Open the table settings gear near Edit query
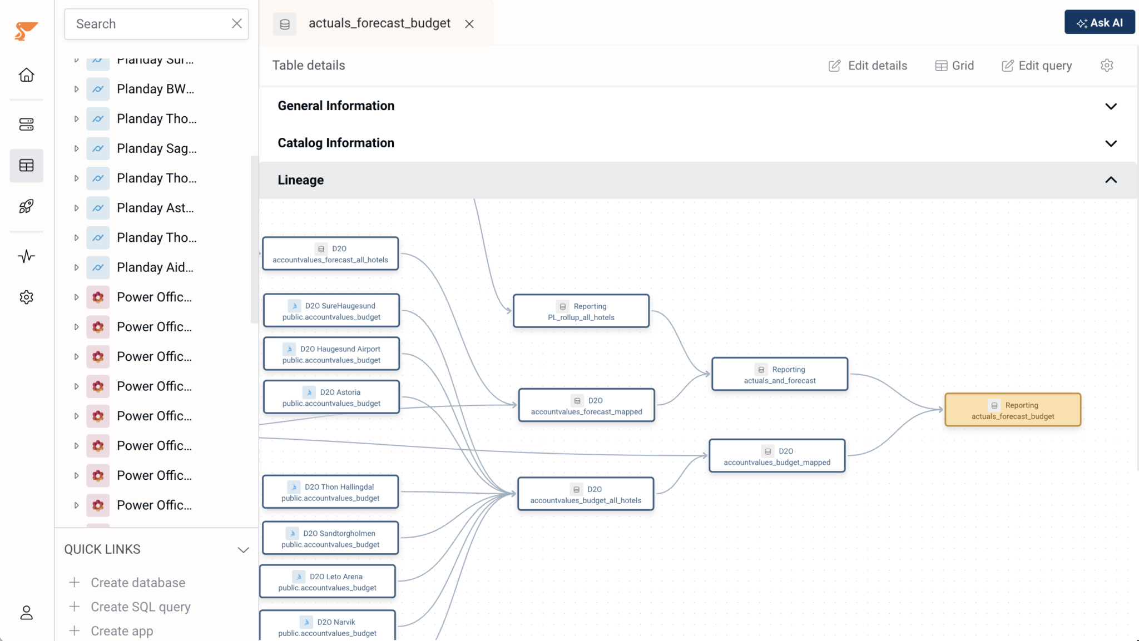This screenshot has width=1139, height=641. [x=1107, y=65]
